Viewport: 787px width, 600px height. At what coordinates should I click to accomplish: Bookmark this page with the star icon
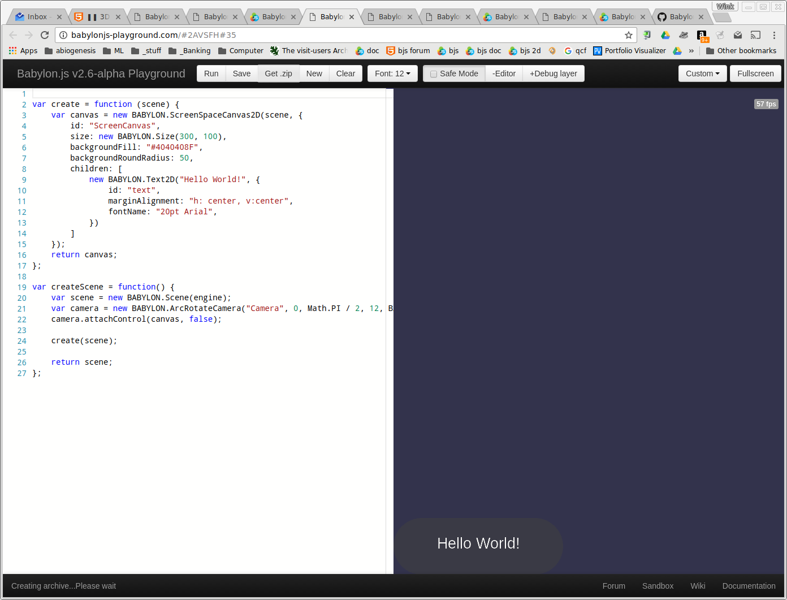628,35
